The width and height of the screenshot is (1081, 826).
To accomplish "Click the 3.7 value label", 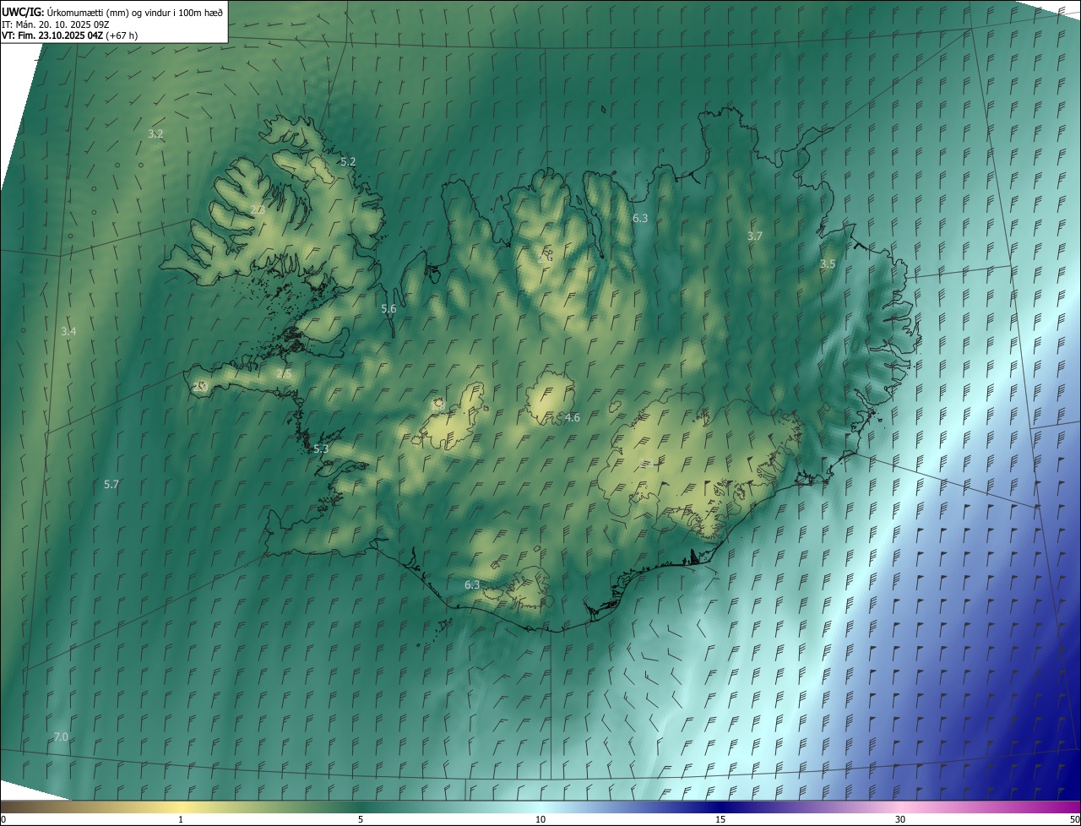I will coord(755,236).
